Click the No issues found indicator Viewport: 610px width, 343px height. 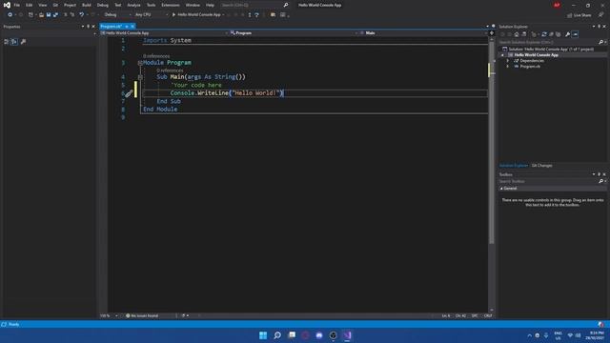(x=142, y=315)
